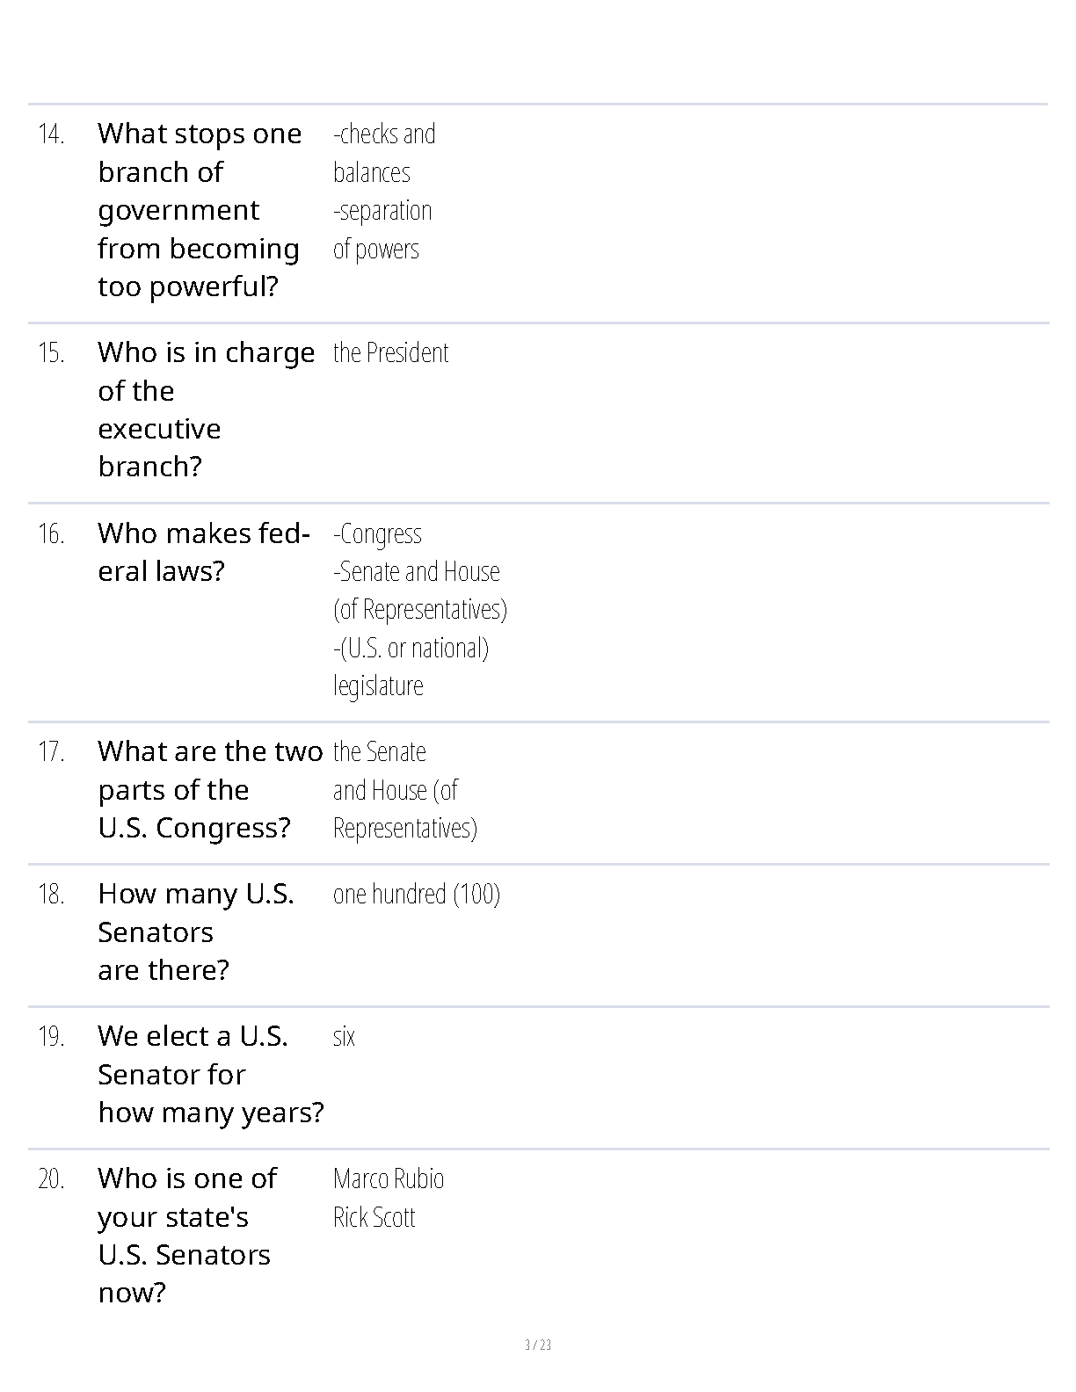Viewport: 1076px width, 1392px height.
Task: Click question about two parts of U.S. Congress
Action: pos(210,789)
